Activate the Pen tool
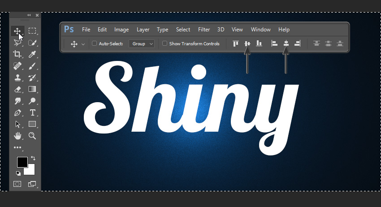 tap(17, 112)
